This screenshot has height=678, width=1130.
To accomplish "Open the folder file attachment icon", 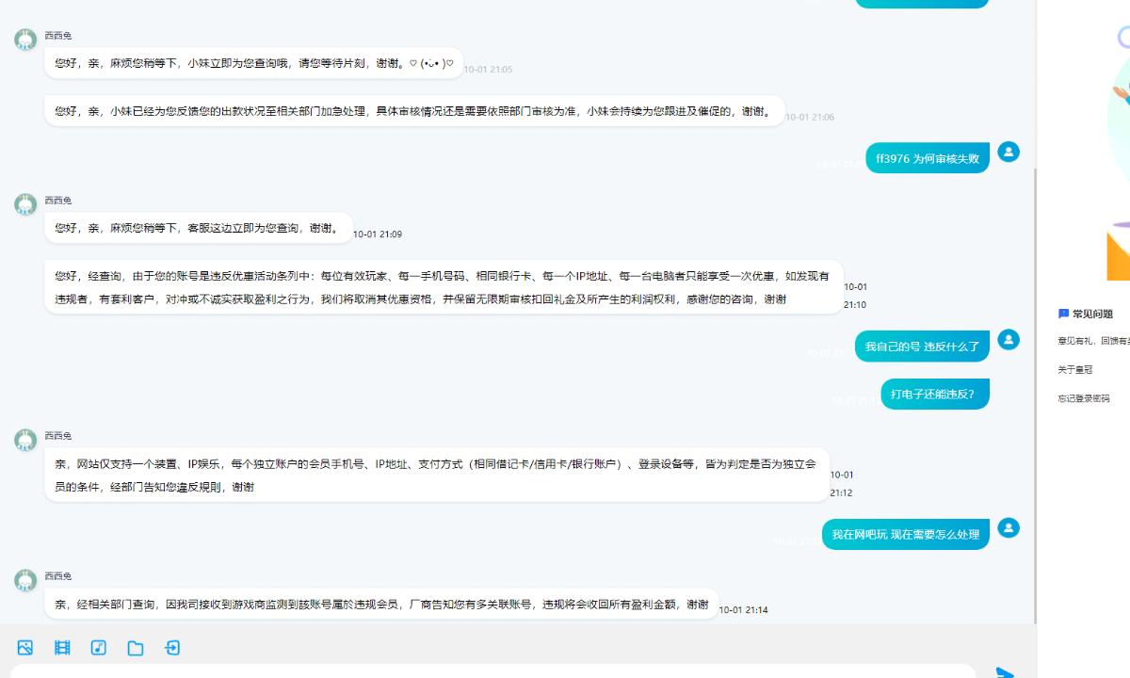I will pos(135,648).
